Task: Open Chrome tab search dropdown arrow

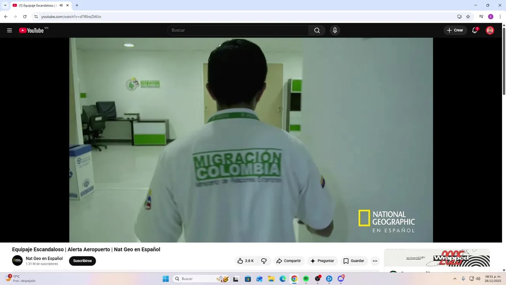Action: click(x=5, y=6)
